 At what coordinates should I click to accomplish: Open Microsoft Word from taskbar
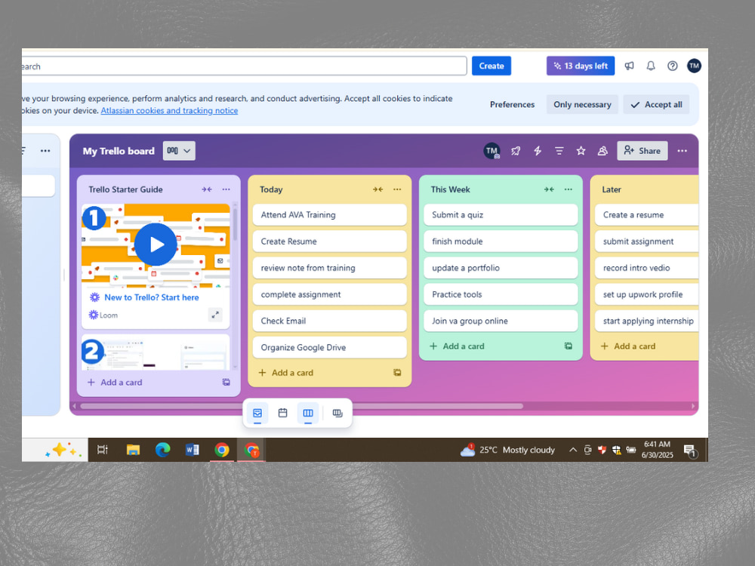coord(192,450)
